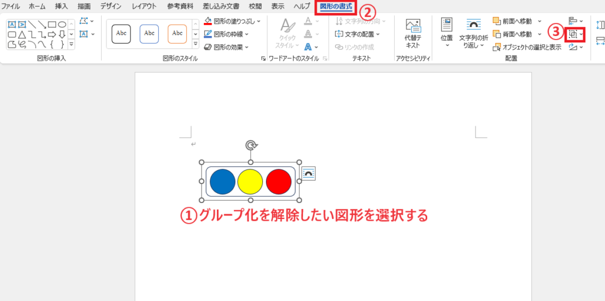The width and height of the screenshot is (605, 301).
Task: Insert a right brace shape
Action: point(62,45)
